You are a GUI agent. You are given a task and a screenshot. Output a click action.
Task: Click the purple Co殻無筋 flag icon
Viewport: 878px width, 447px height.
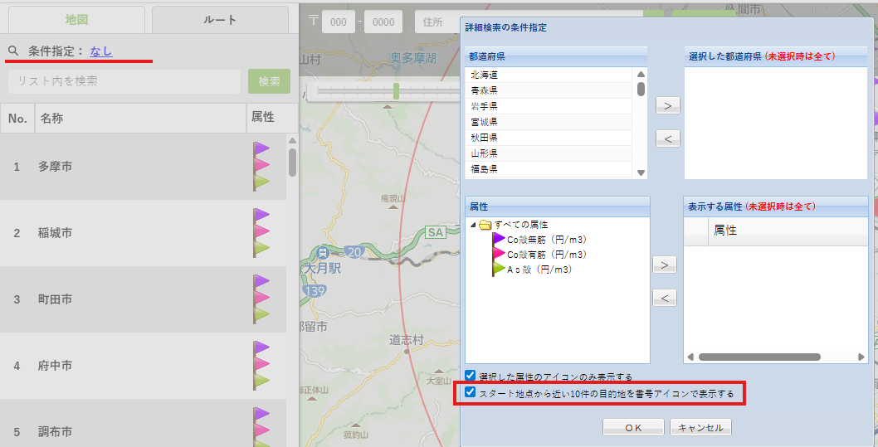tap(499, 239)
